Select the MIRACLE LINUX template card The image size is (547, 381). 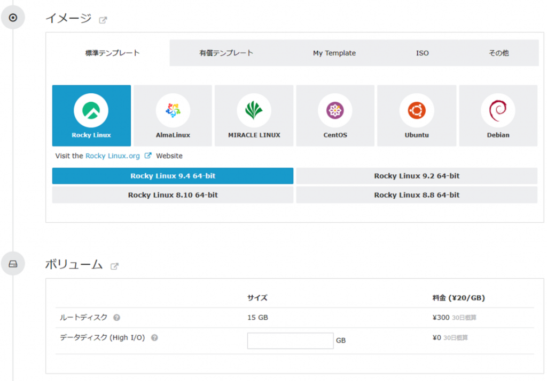(x=254, y=116)
